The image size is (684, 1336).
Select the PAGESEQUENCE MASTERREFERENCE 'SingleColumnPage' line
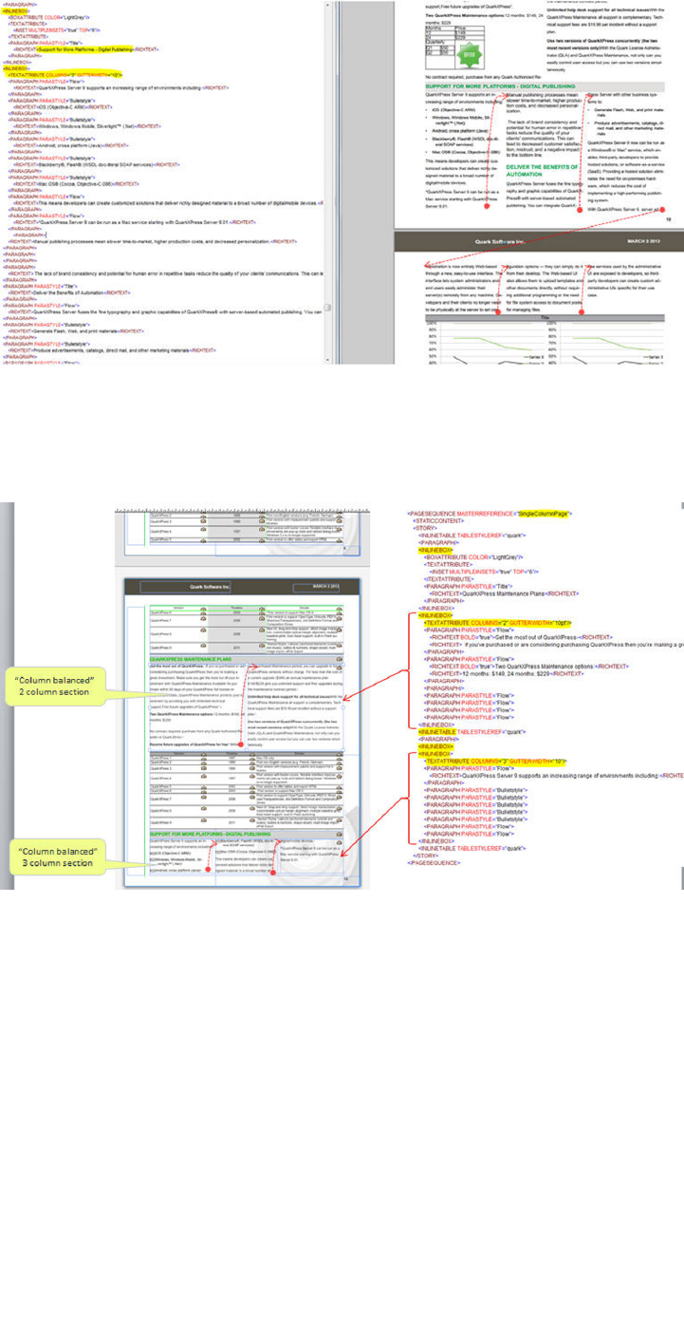(x=489, y=514)
